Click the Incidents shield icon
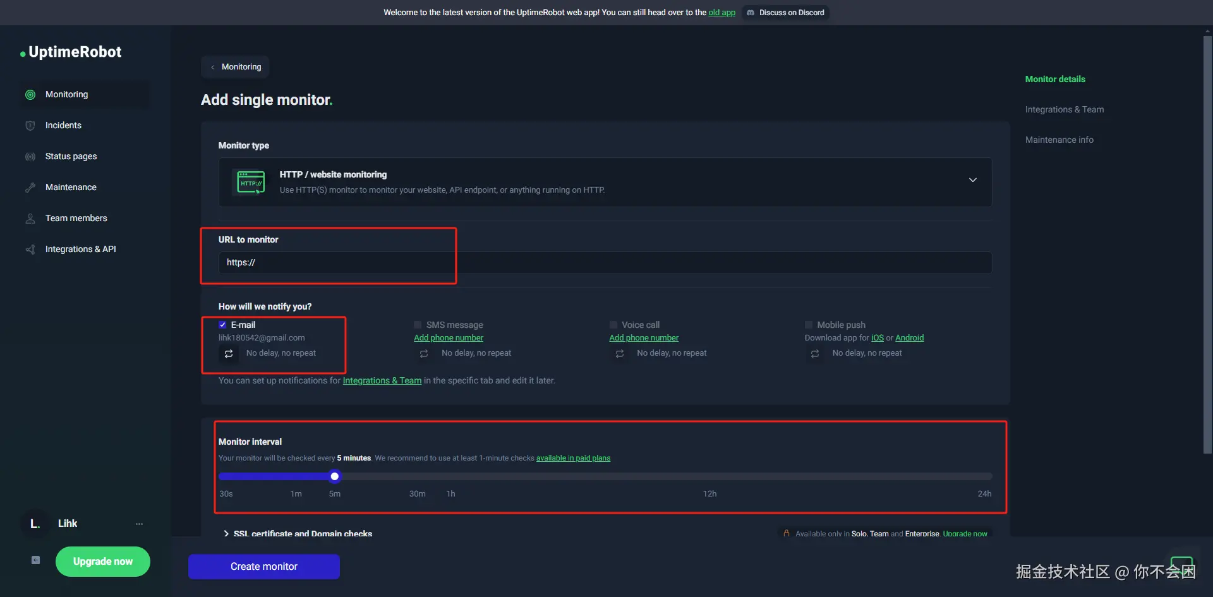Screen dimensions: 1213x597 (30, 126)
